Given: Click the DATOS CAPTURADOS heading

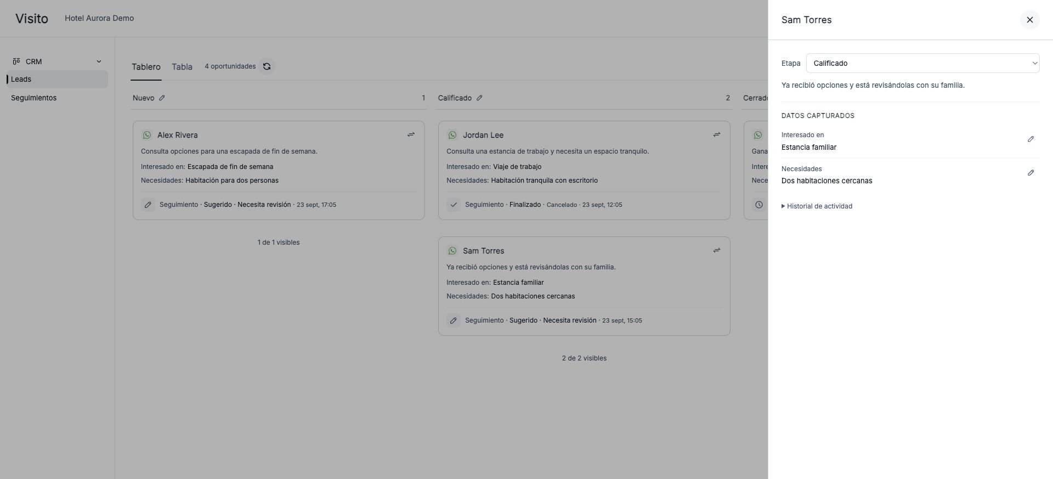Looking at the screenshot, I should (x=818, y=116).
